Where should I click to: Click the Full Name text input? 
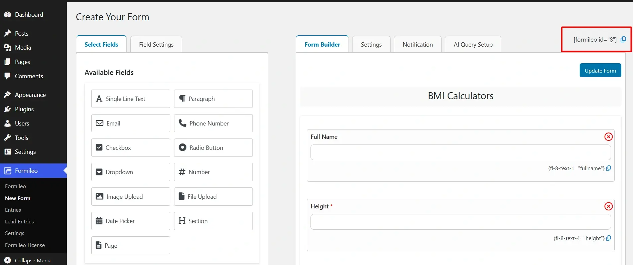pyautogui.click(x=460, y=152)
